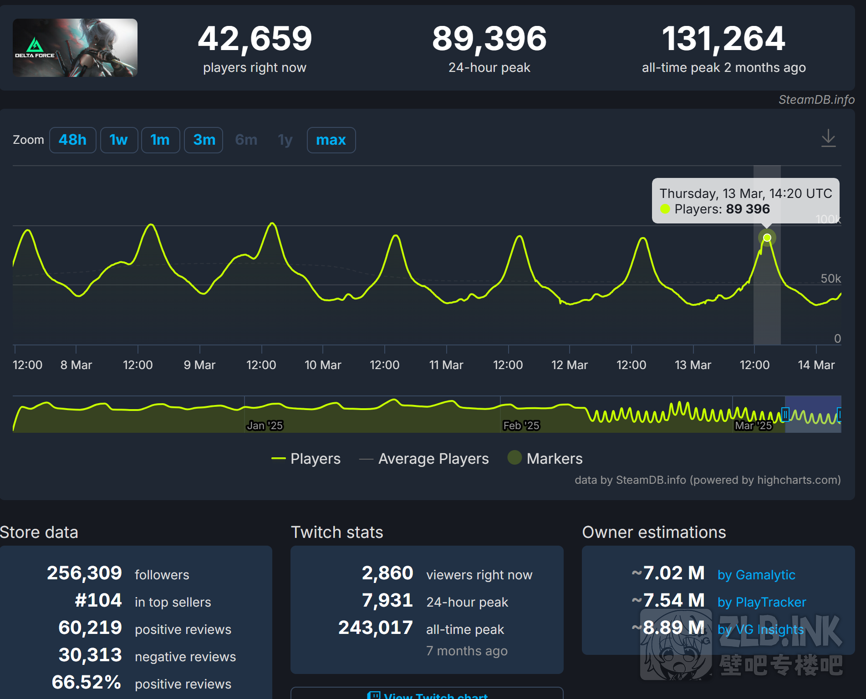866x699 pixels.
Task: Click Jan '25 area in the navigator
Action: (x=265, y=425)
